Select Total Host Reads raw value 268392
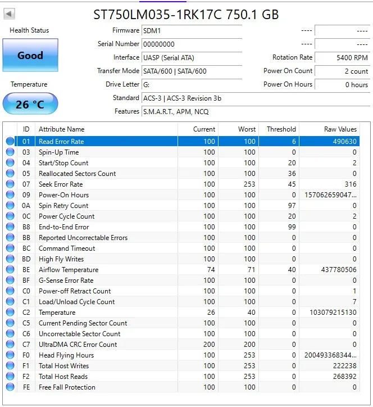373x407 pixels. click(x=345, y=377)
